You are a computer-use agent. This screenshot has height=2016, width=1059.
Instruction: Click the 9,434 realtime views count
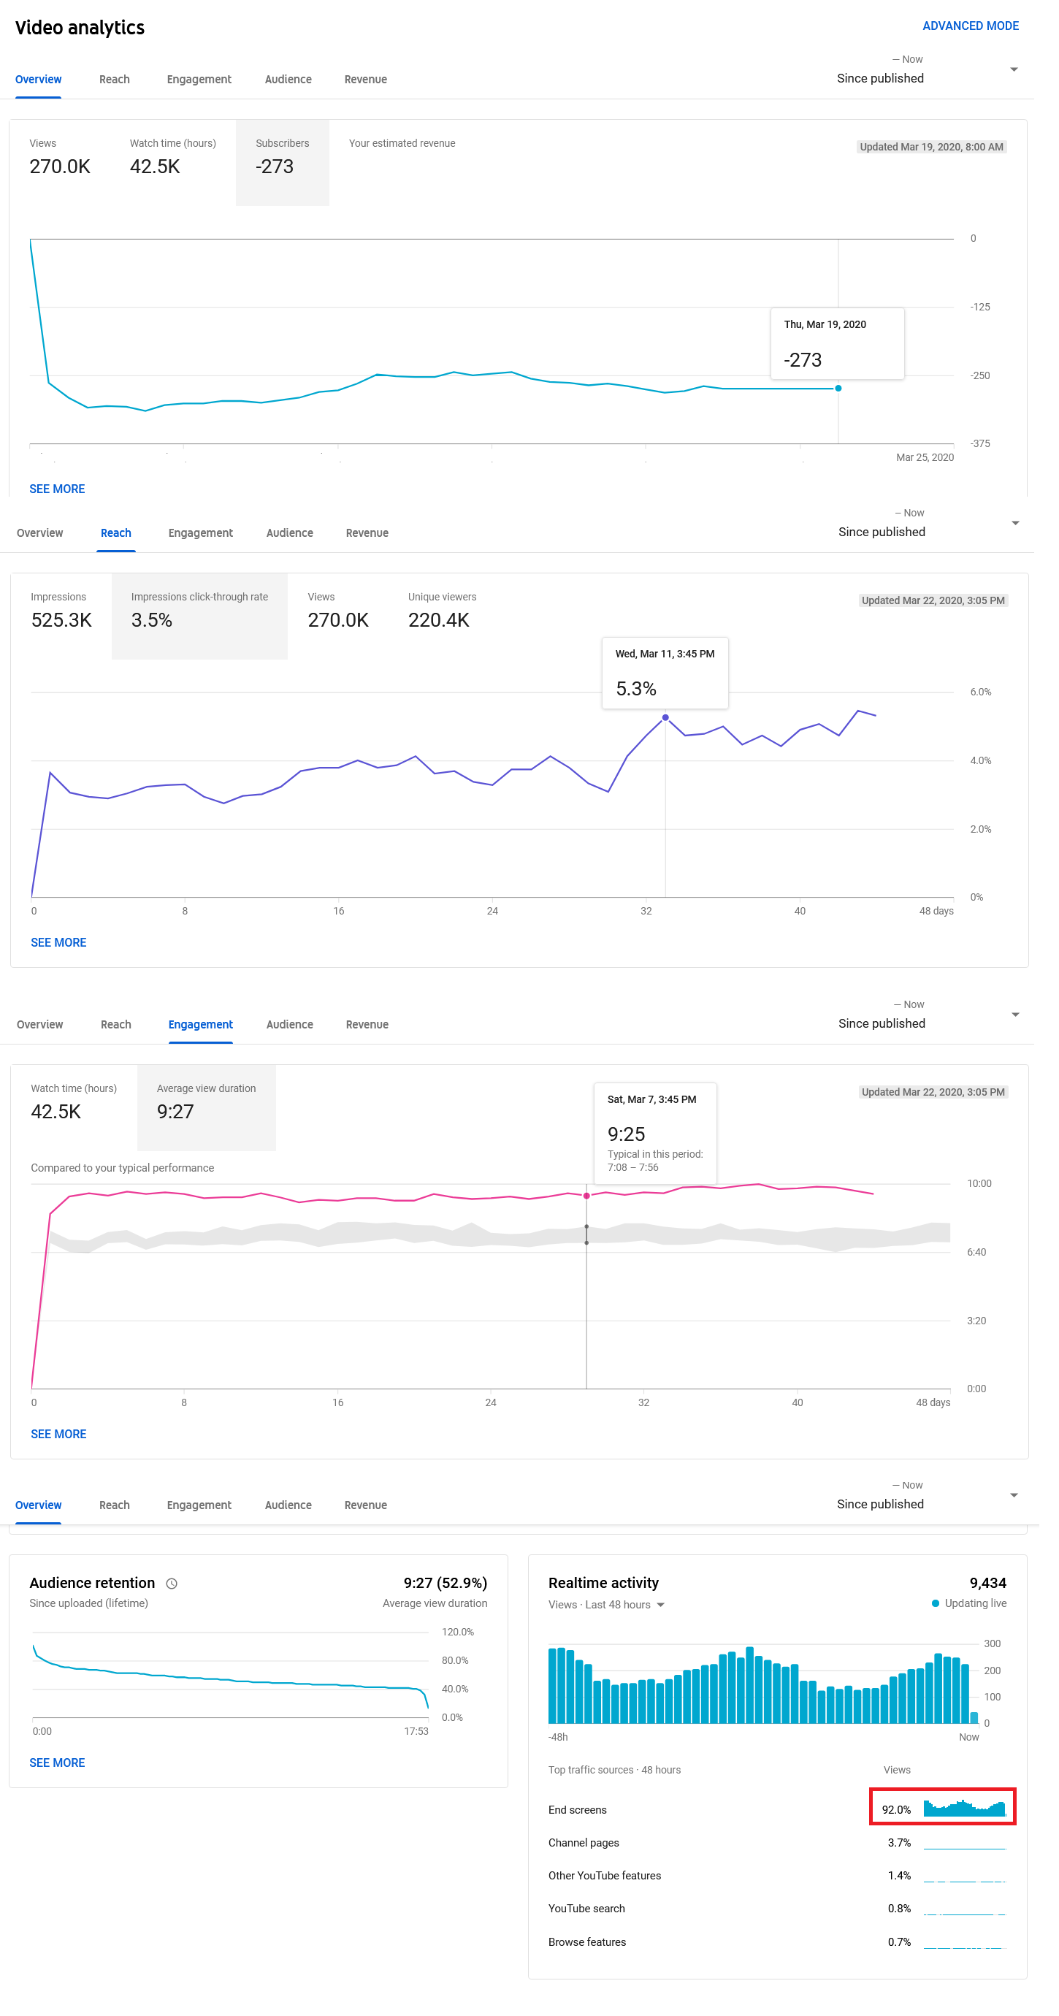[x=987, y=1584]
